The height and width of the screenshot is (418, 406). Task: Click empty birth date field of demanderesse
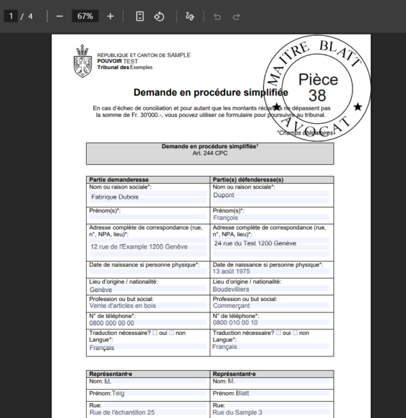(x=148, y=271)
